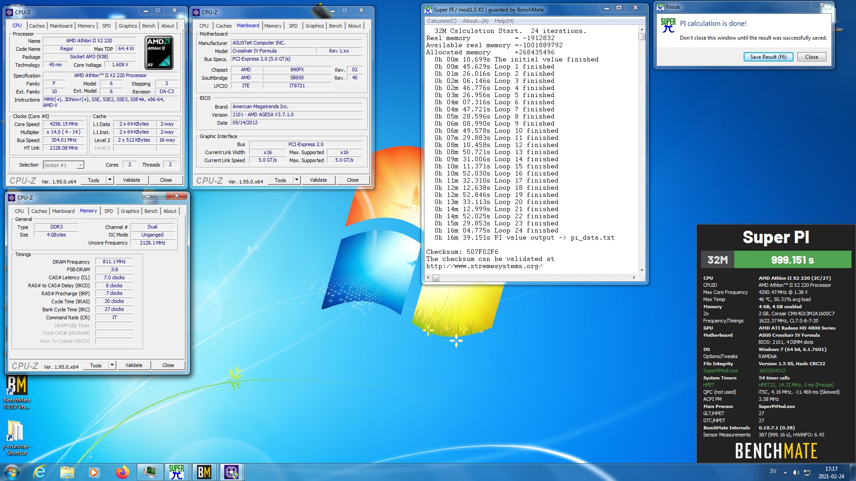Click the Checksum: 507F02F6 line

point(462,252)
